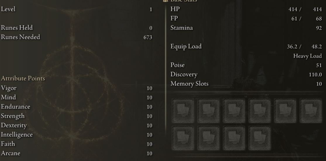Select the last memory slot in bottom row

point(259,138)
